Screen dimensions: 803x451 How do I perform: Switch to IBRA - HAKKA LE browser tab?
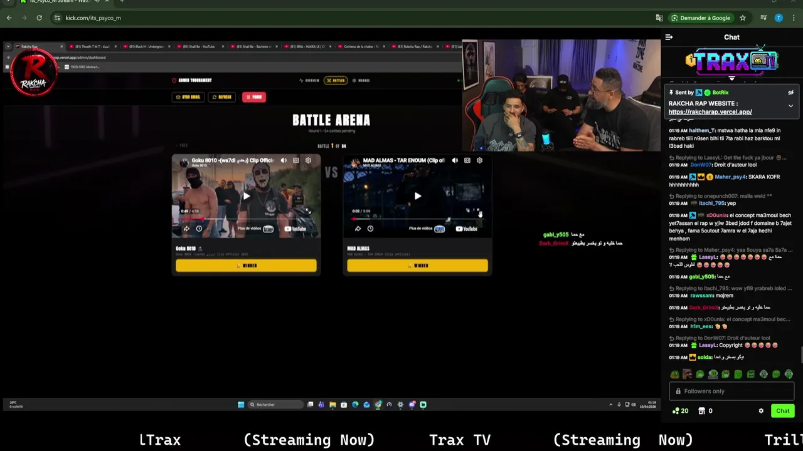pos(307,46)
